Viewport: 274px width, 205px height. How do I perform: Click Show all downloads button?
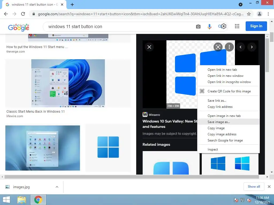coord(254,187)
